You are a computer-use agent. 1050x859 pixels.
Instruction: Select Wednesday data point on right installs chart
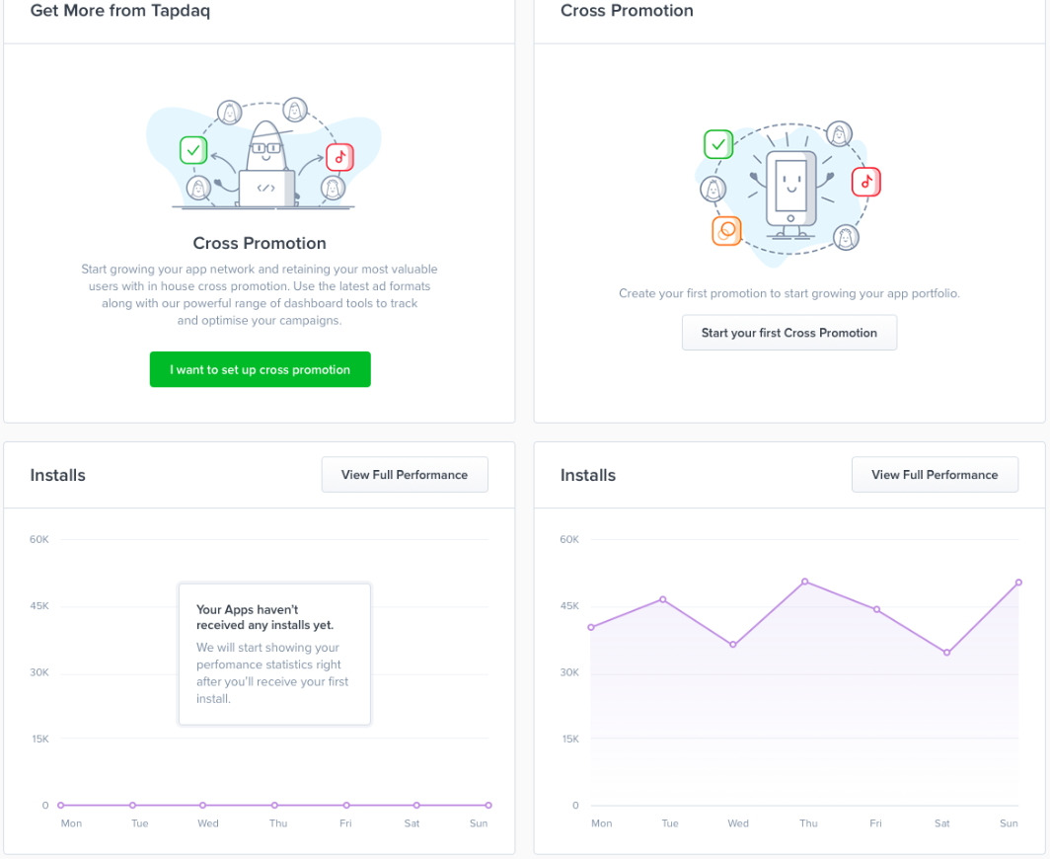(x=733, y=645)
